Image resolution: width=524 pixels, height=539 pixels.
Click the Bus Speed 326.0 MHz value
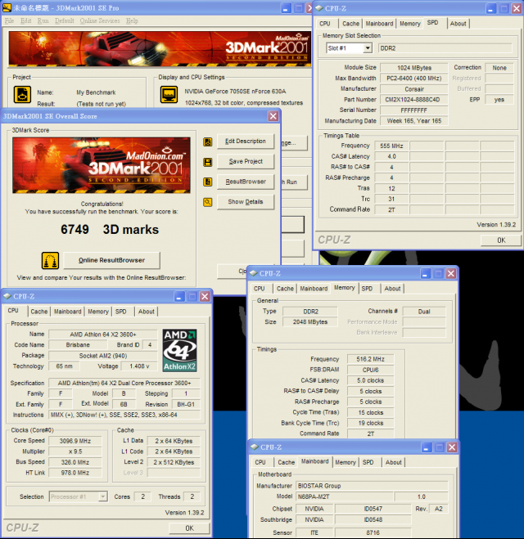click(x=75, y=462)
